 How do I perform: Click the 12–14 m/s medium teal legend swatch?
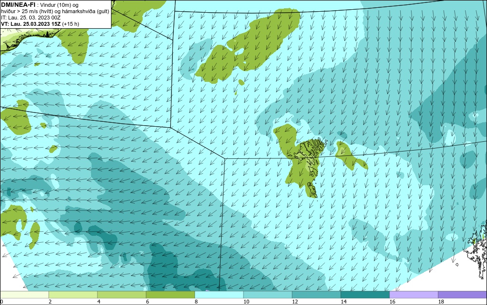click(x=316, y=295)
